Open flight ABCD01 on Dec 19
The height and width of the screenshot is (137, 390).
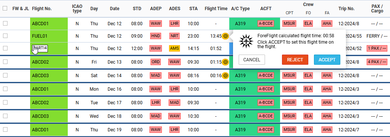(x=40, y=130)
